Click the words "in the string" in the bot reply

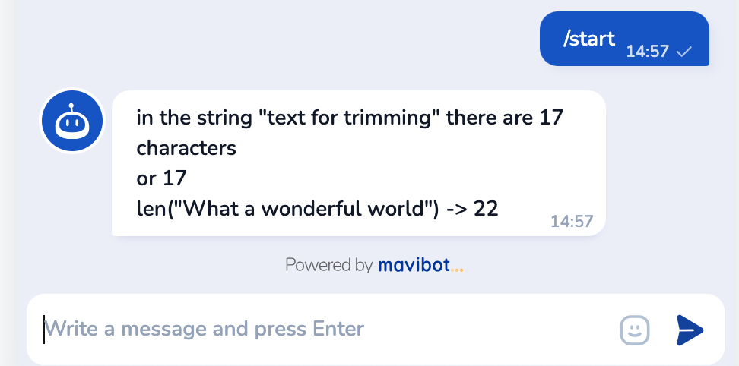pos(193,118)
